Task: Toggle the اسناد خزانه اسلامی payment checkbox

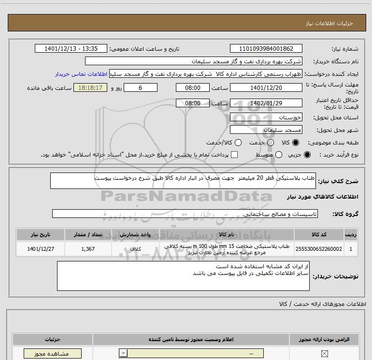Action: pos(234,155)
